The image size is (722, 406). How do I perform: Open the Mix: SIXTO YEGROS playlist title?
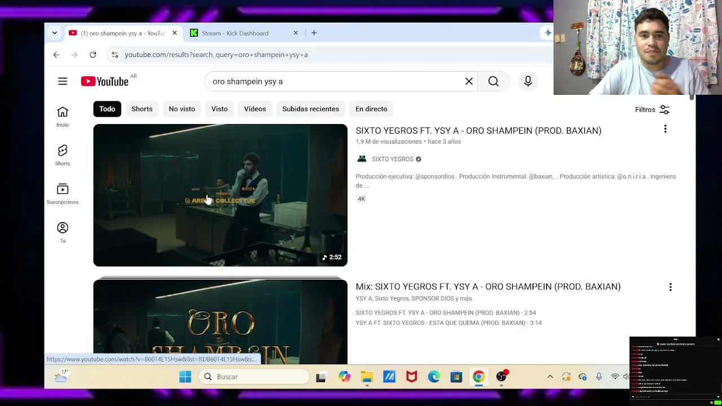[x=488, y=286]
